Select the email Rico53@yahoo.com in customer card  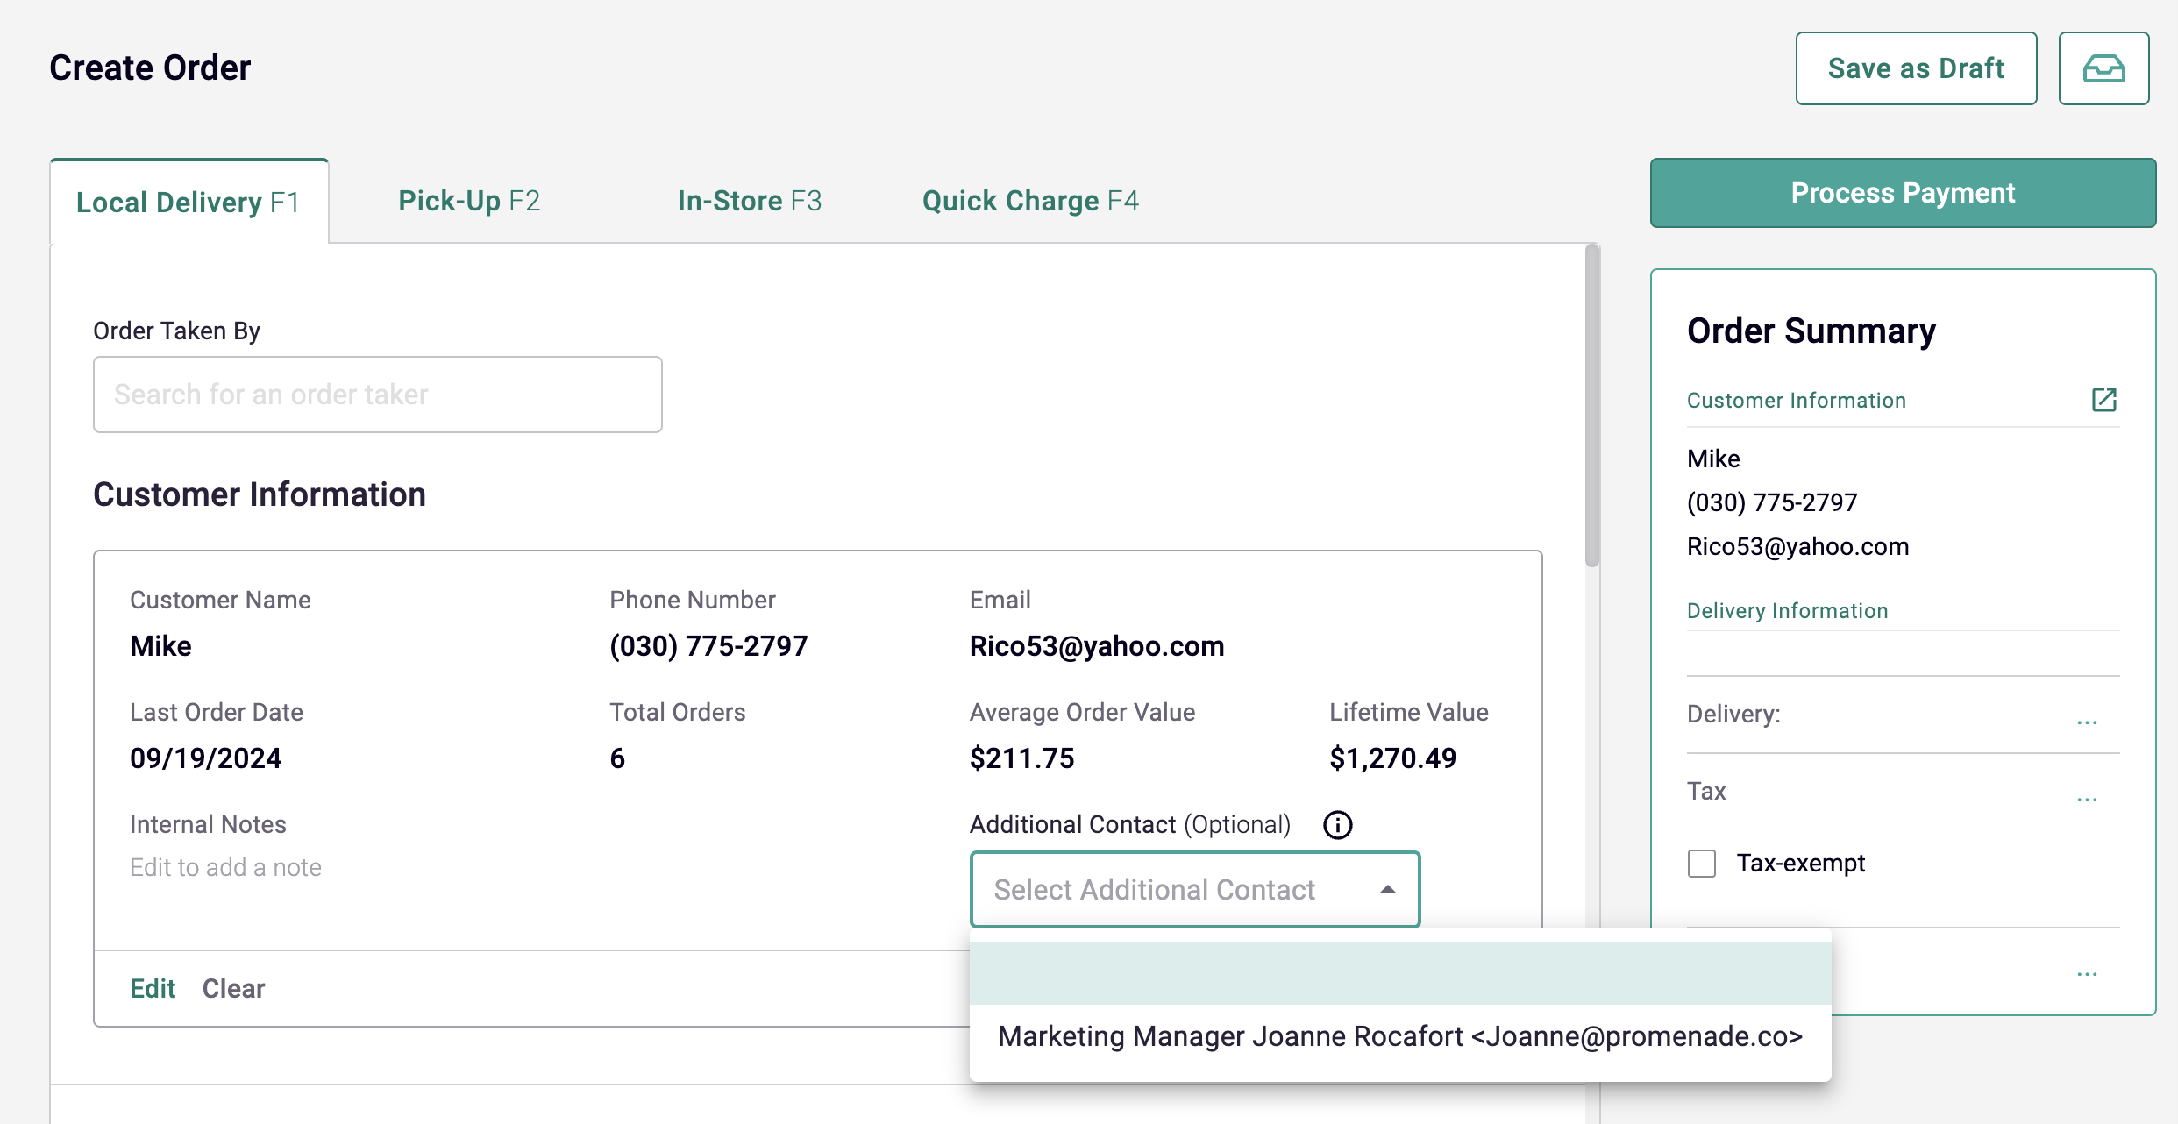click(x=1097, y=646)
